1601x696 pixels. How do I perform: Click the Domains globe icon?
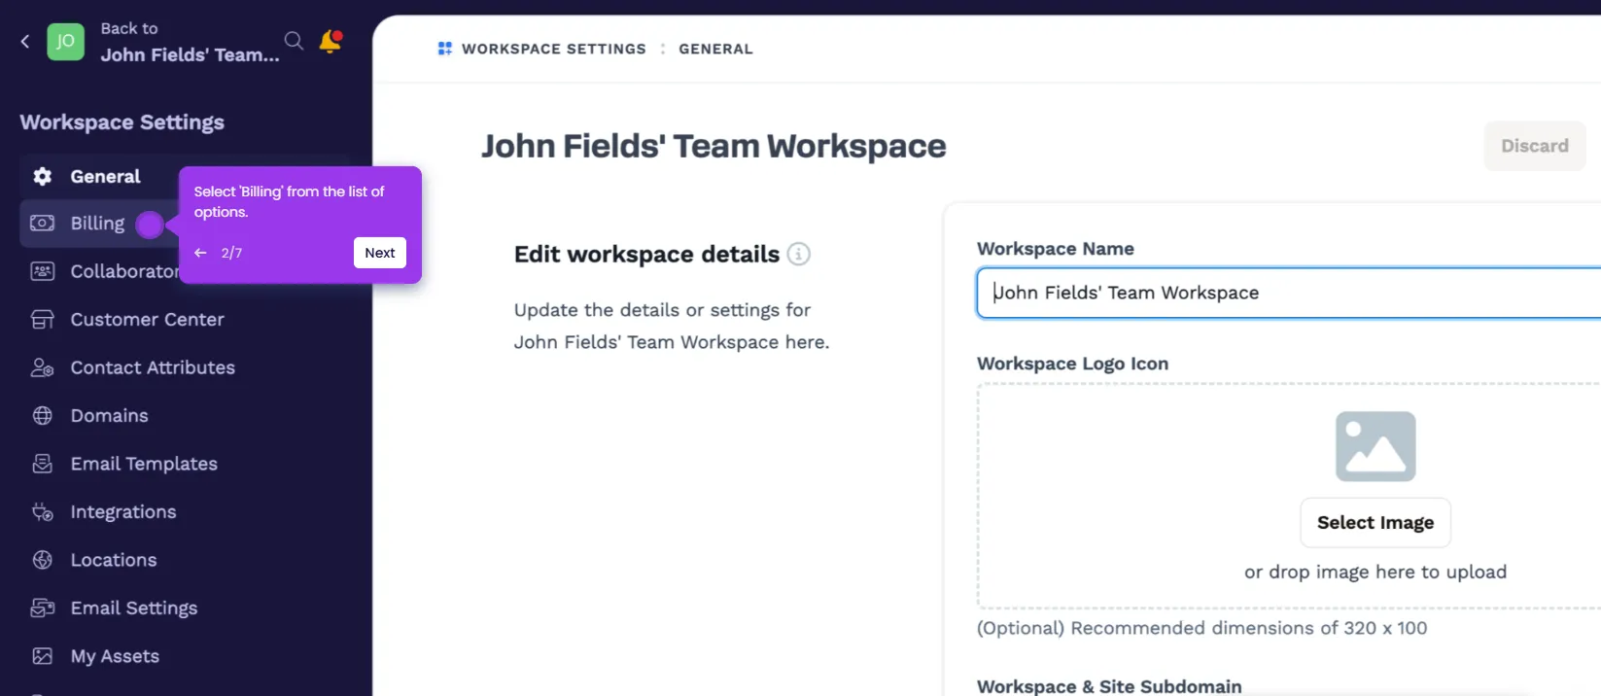click(x=43, y=416)
